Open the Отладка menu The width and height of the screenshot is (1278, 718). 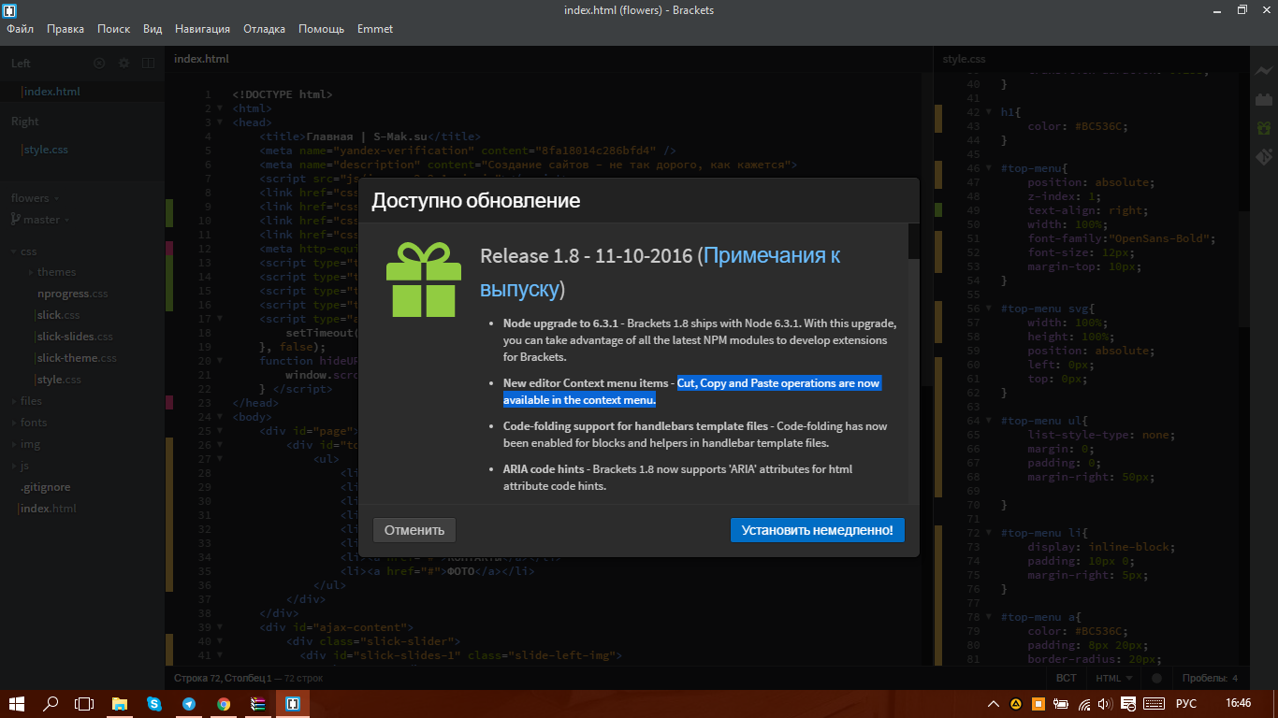point(265,29)
